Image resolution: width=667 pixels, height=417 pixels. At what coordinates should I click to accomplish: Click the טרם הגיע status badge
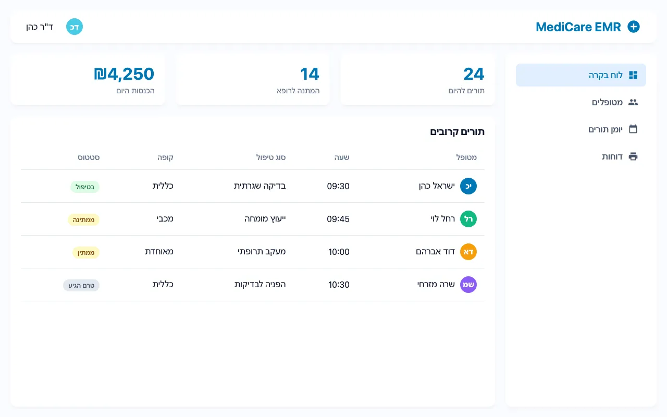coord(81,285)
